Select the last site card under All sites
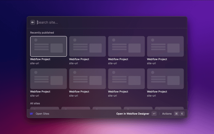The image size is (214, 134). point(169,108)
